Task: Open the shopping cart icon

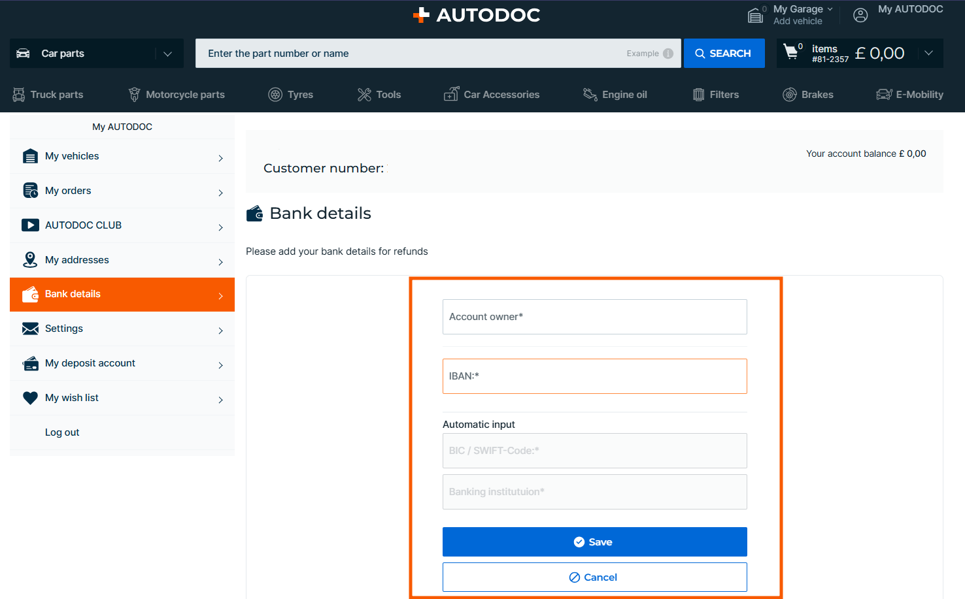Action: (791, 52)
